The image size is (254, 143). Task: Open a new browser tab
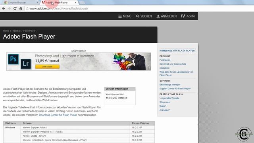pyautogui.click(x=82, y=3)
